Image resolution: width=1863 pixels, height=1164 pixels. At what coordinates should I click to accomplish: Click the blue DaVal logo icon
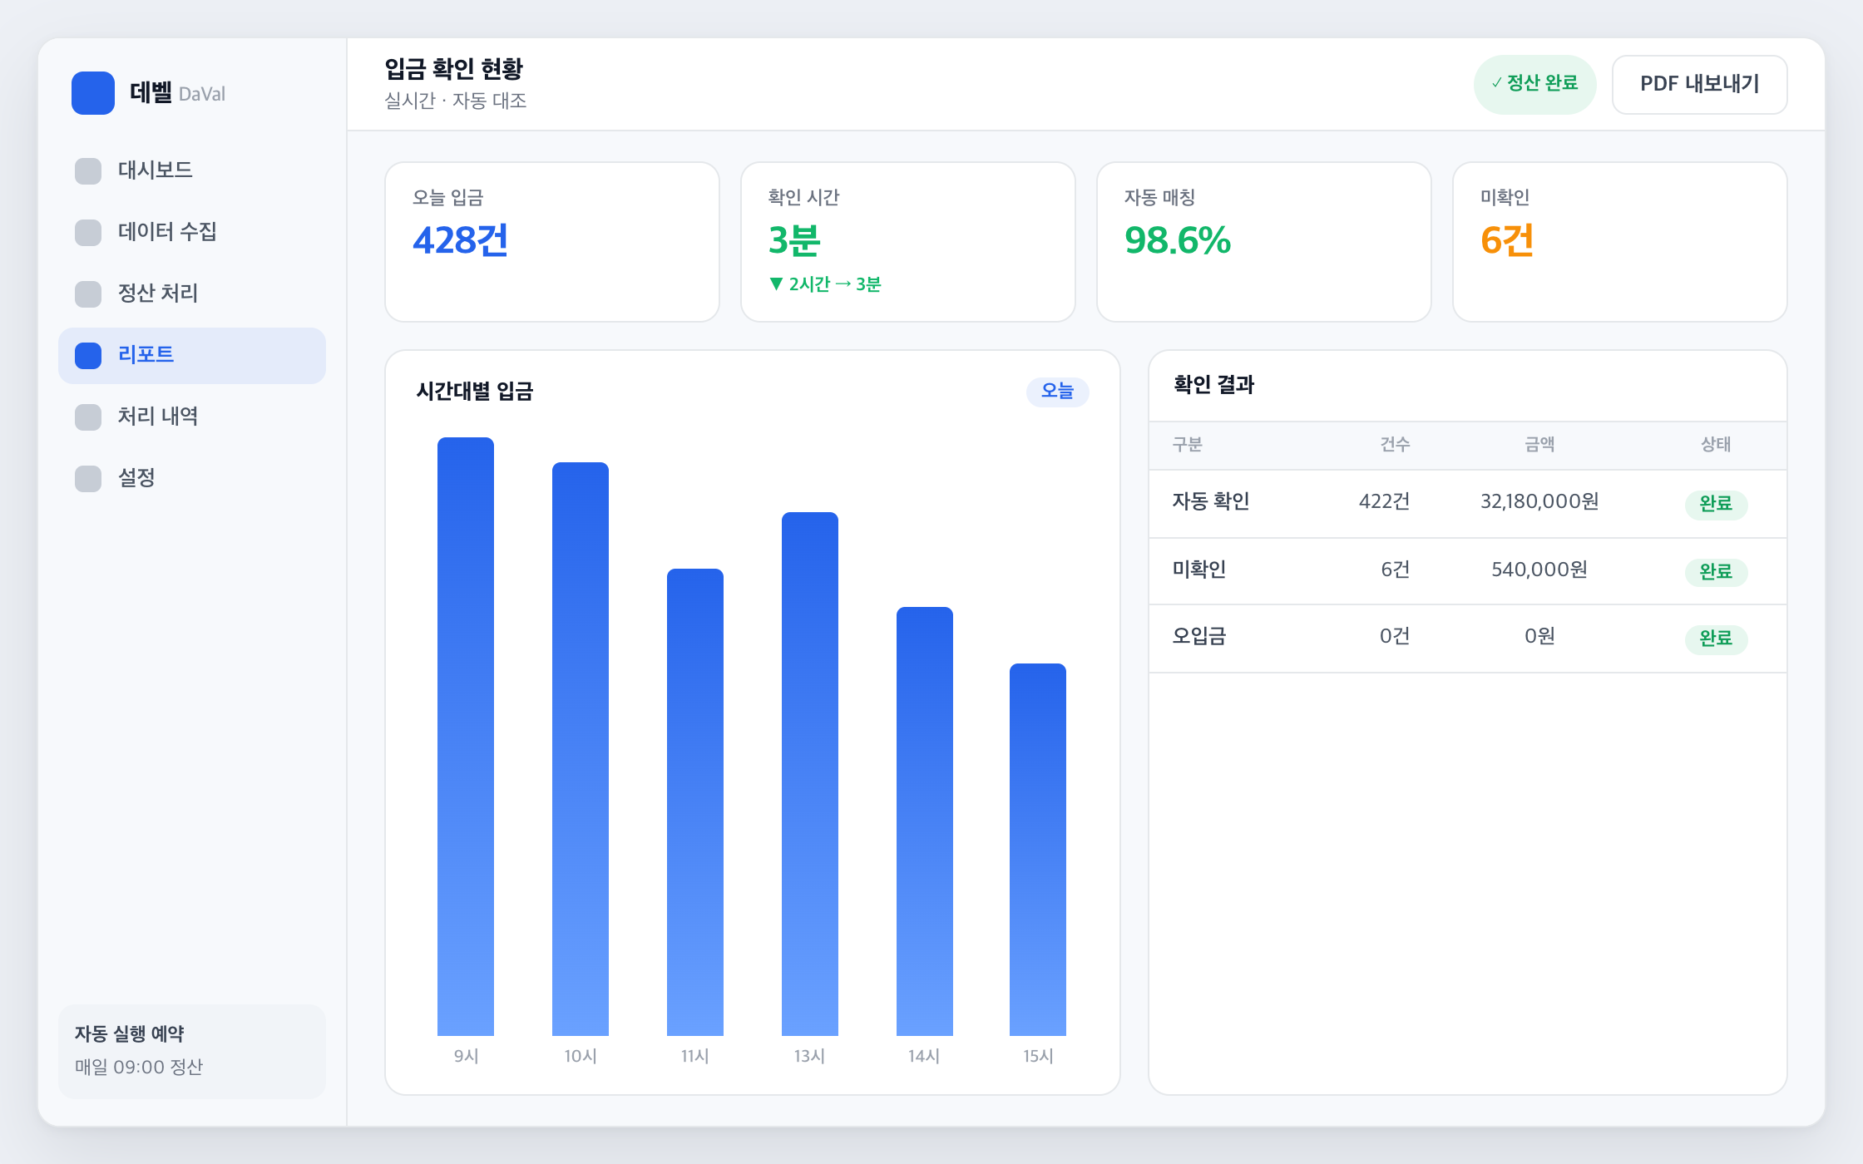pos(93,93)
